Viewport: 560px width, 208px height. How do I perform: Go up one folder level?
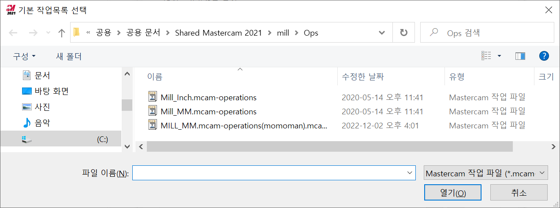coord(62,33)
